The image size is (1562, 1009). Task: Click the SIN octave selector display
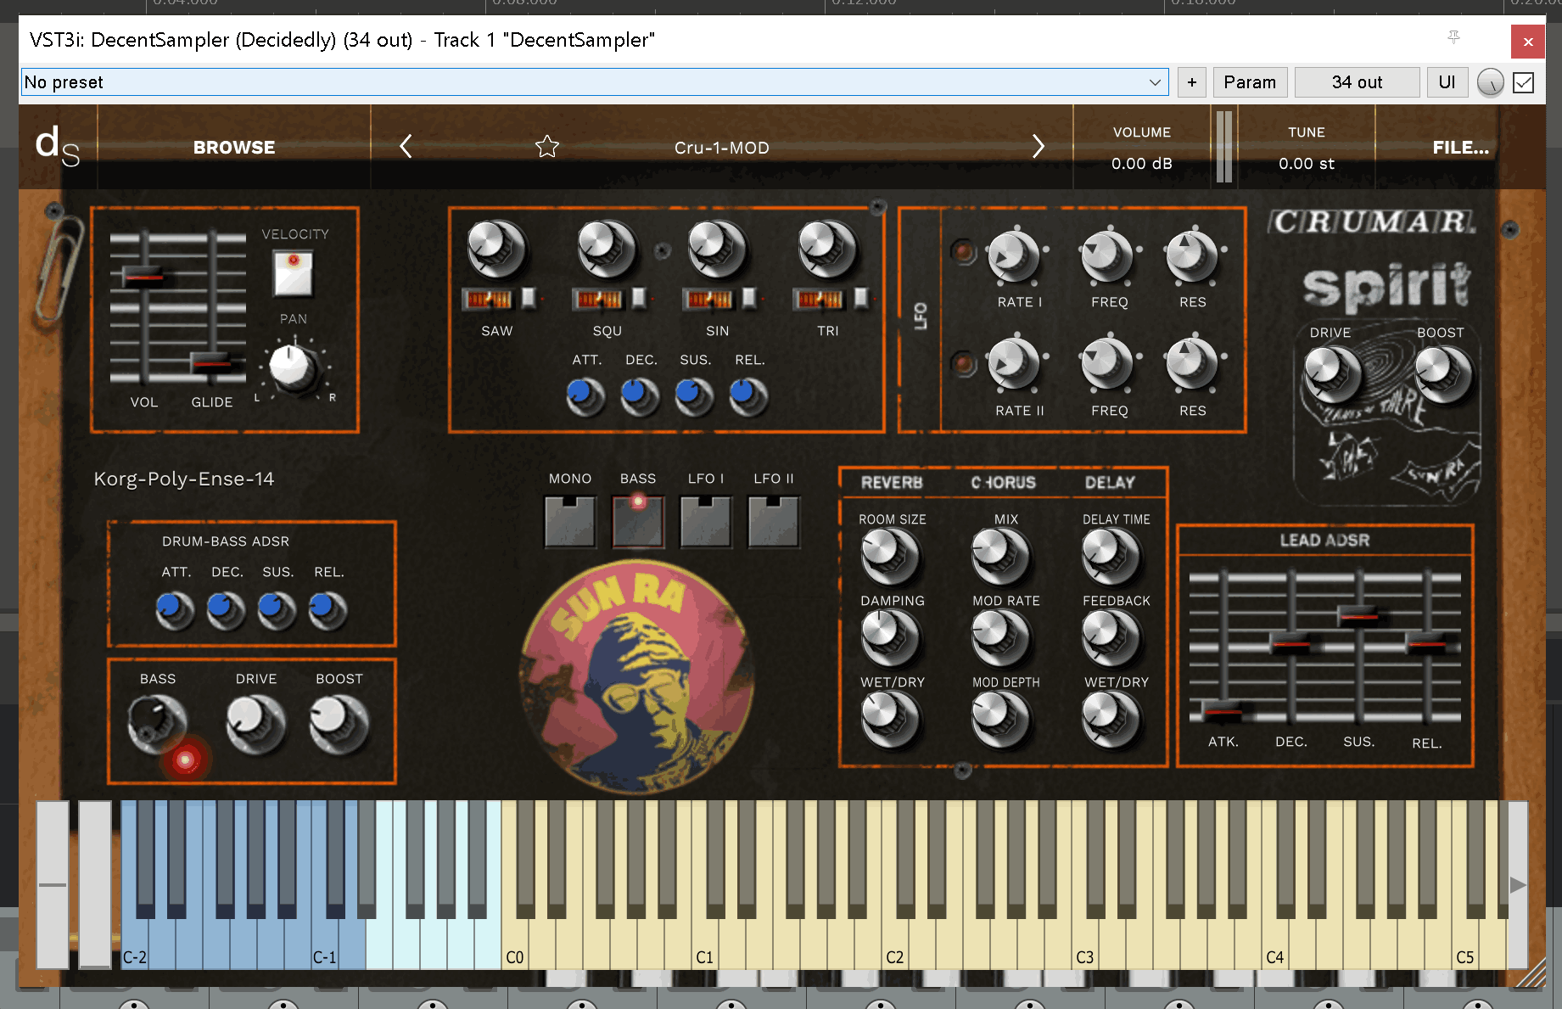click(x=708, y=299)
